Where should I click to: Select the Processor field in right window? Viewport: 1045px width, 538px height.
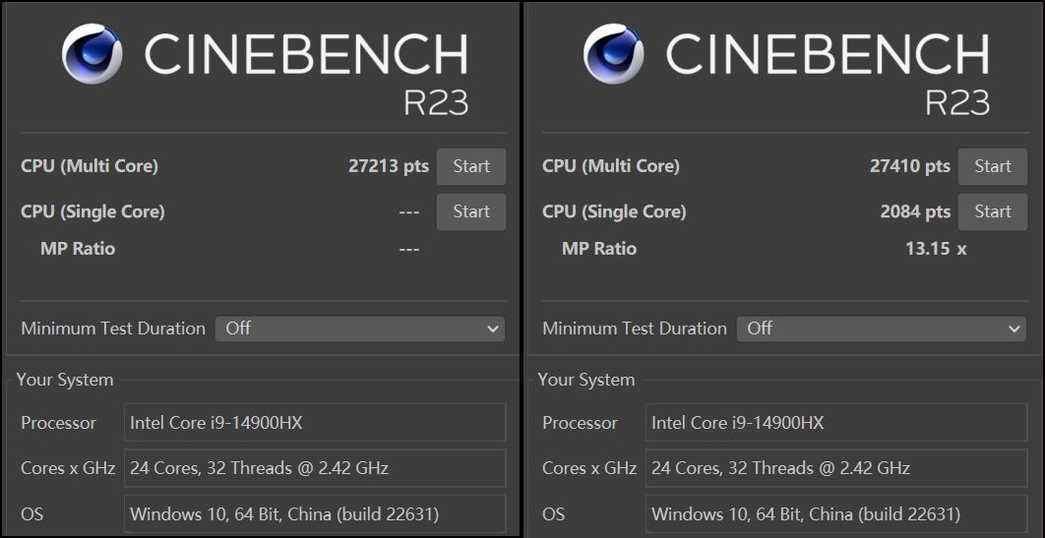[x=836, y=422]
